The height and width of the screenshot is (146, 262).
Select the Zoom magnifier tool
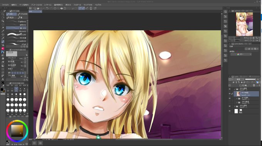(x=3, y=14)
